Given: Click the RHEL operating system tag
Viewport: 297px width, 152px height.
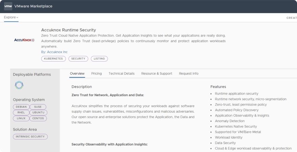Looking at the screenshot, I should pyautogui.click(x=21, y=113).
